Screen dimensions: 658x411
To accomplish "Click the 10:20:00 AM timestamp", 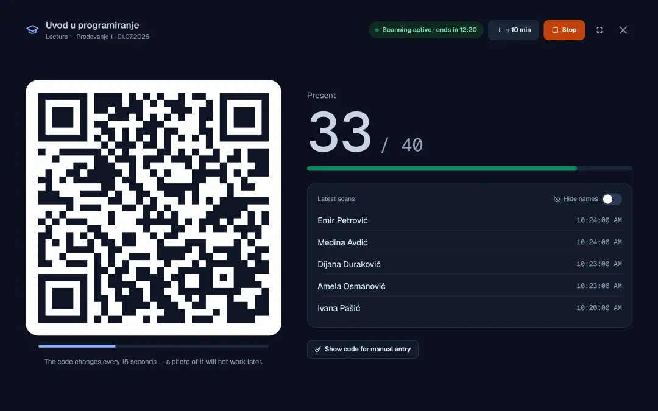I will tap(599, 308).
